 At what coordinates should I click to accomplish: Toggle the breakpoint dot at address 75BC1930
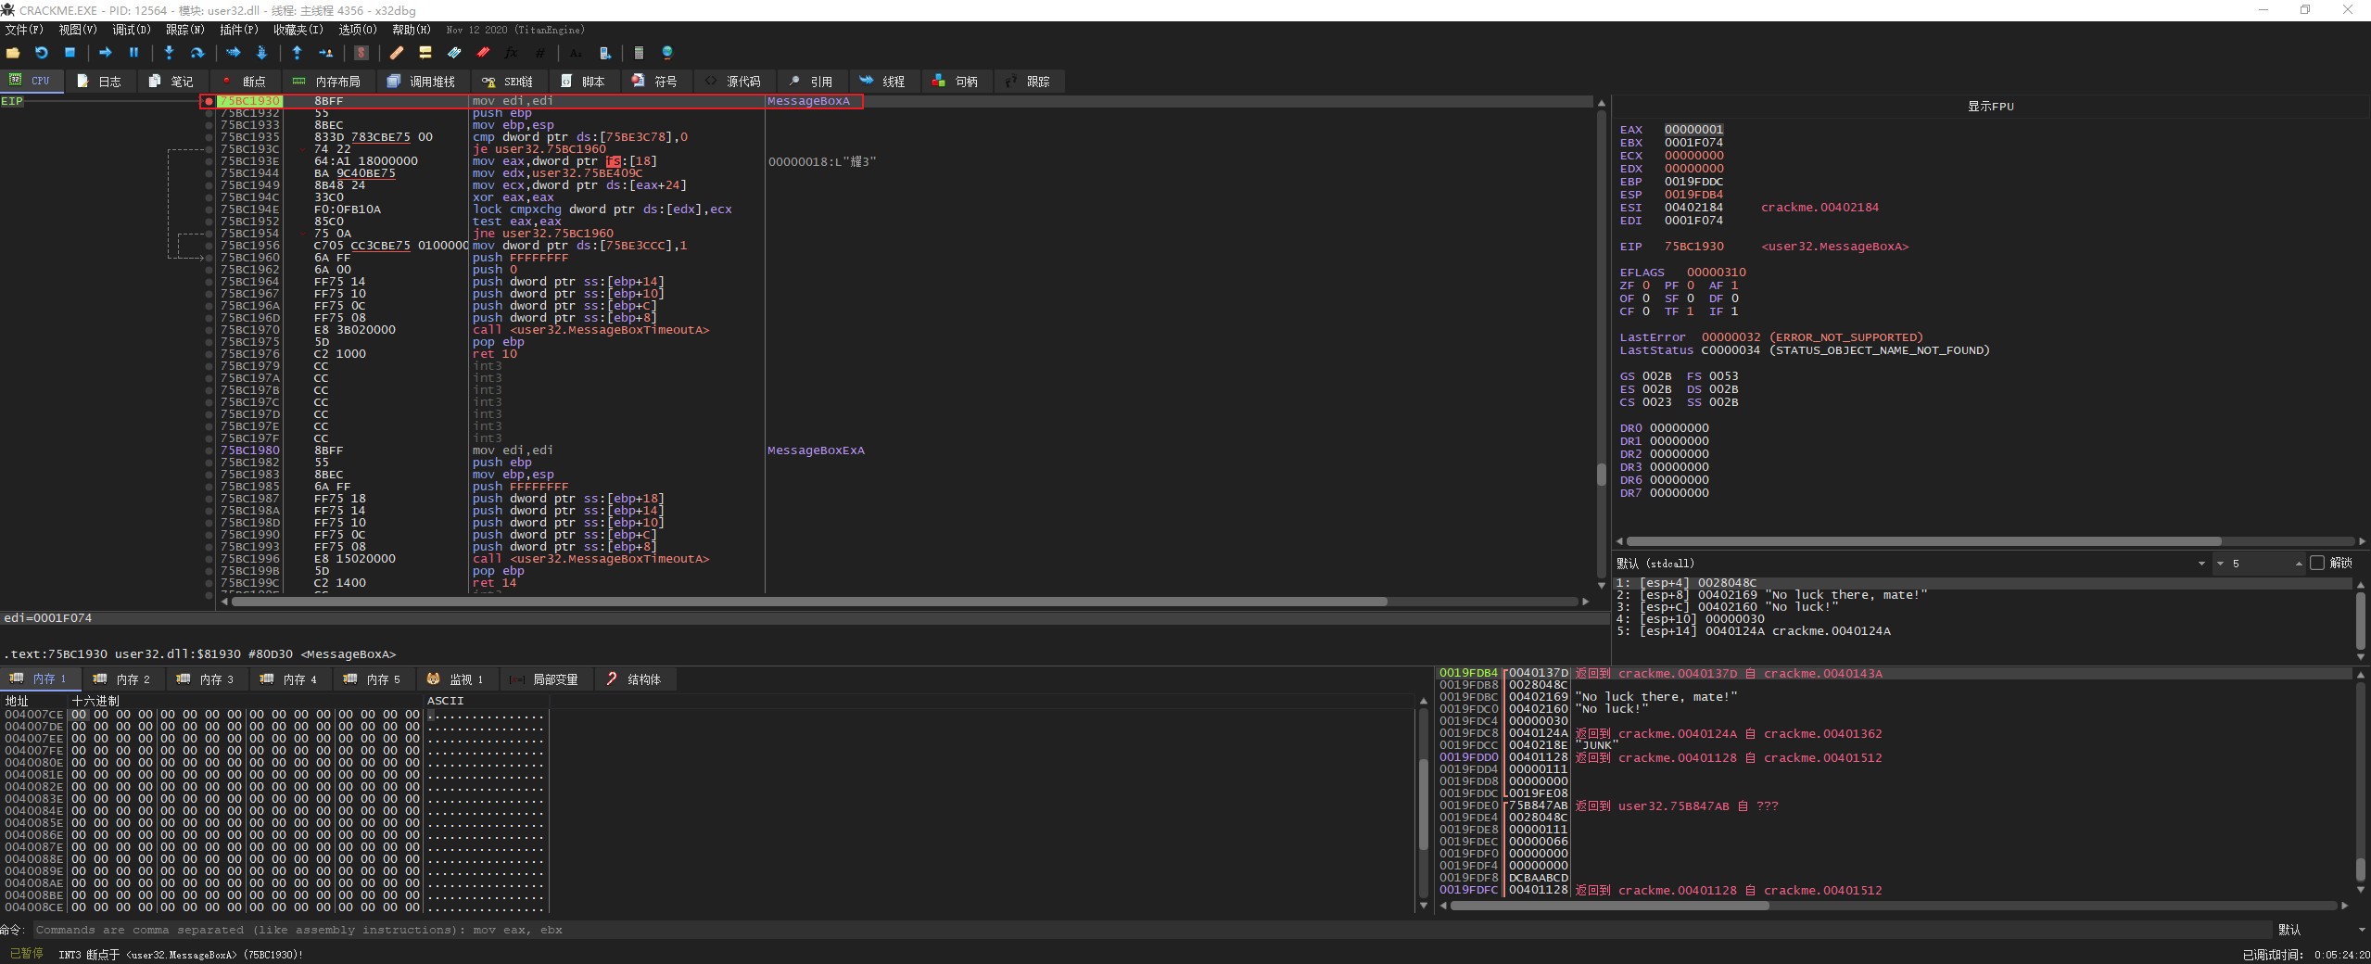coord(209,101)
